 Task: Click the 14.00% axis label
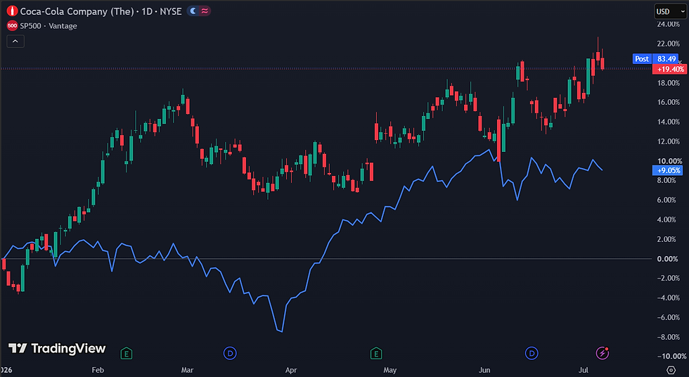[x=669, y=122]
